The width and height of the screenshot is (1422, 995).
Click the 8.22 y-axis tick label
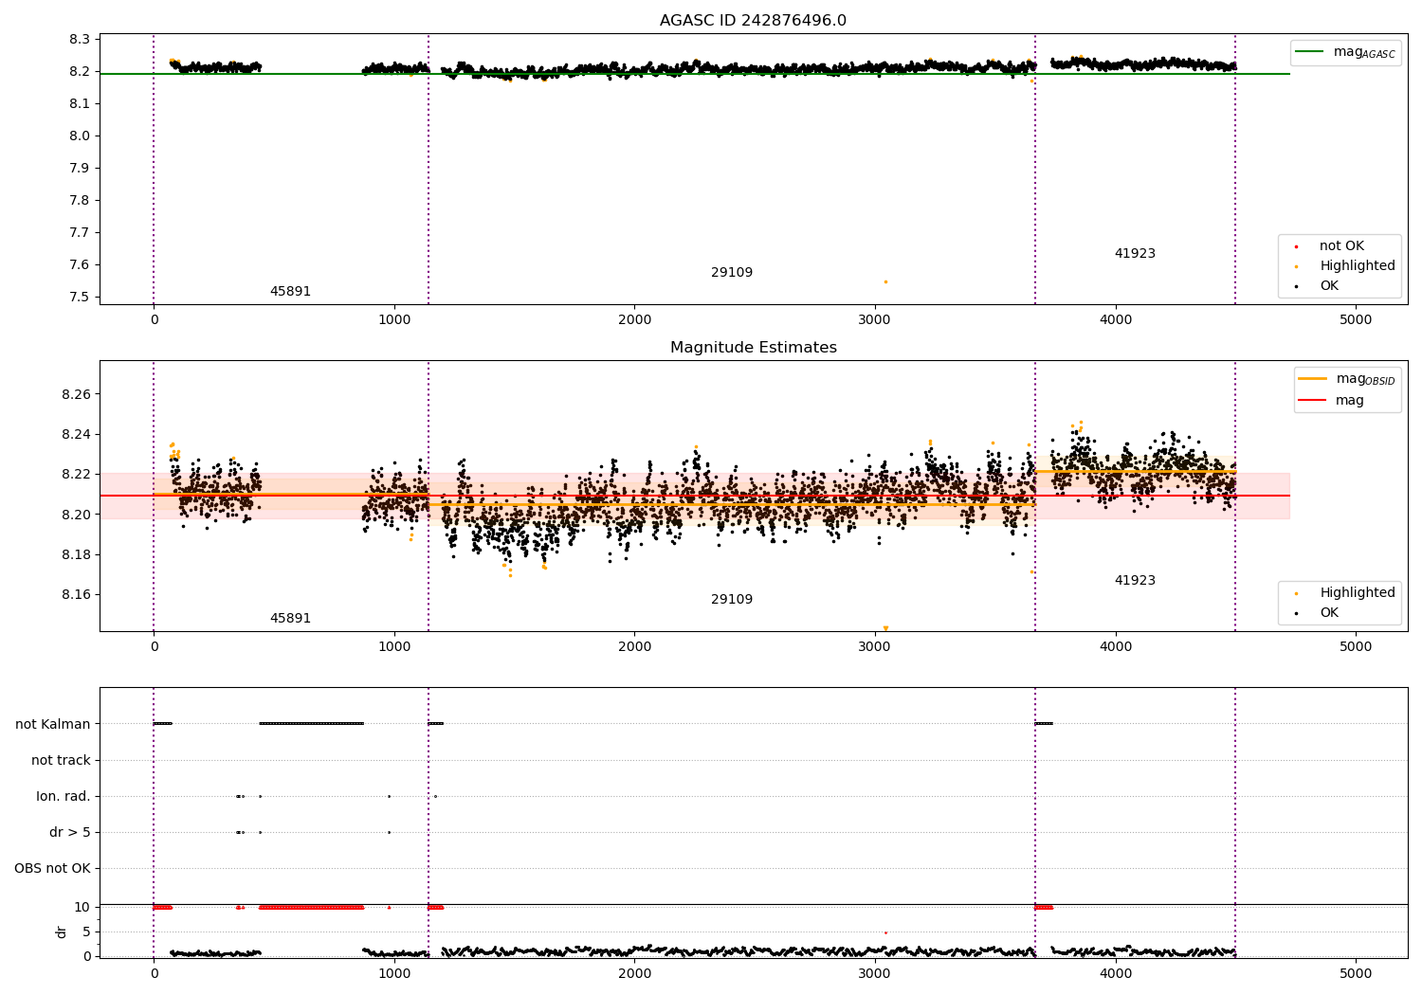point(76,475)
